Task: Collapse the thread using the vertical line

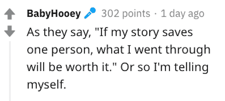Action: point(10,71)
